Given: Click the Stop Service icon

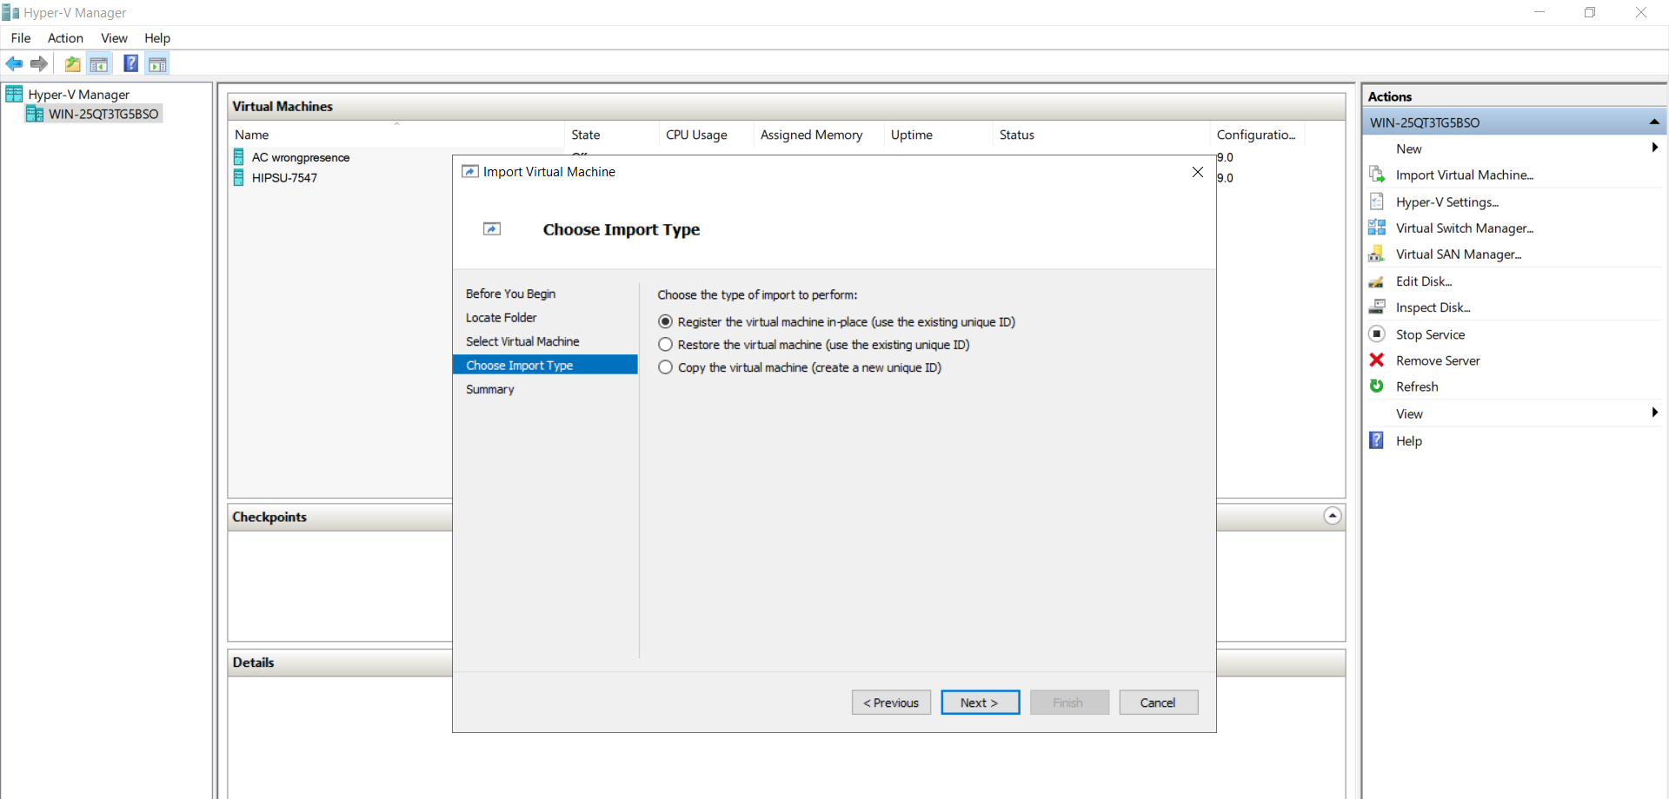Looking at the screenshot, I should point(1377,333).
